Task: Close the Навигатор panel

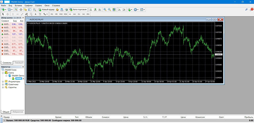Action: 23,67
